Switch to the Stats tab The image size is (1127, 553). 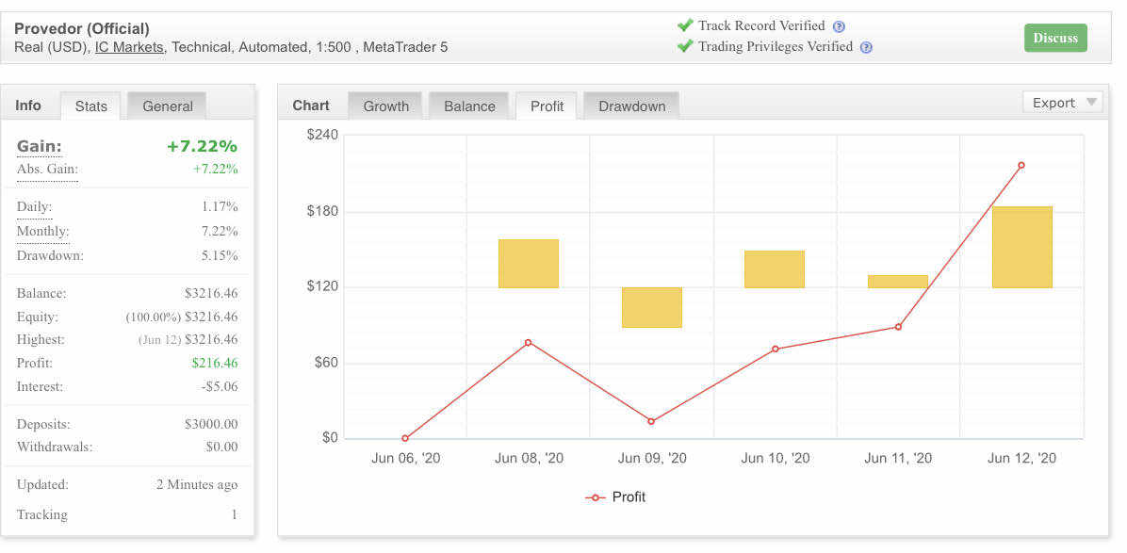91,106
